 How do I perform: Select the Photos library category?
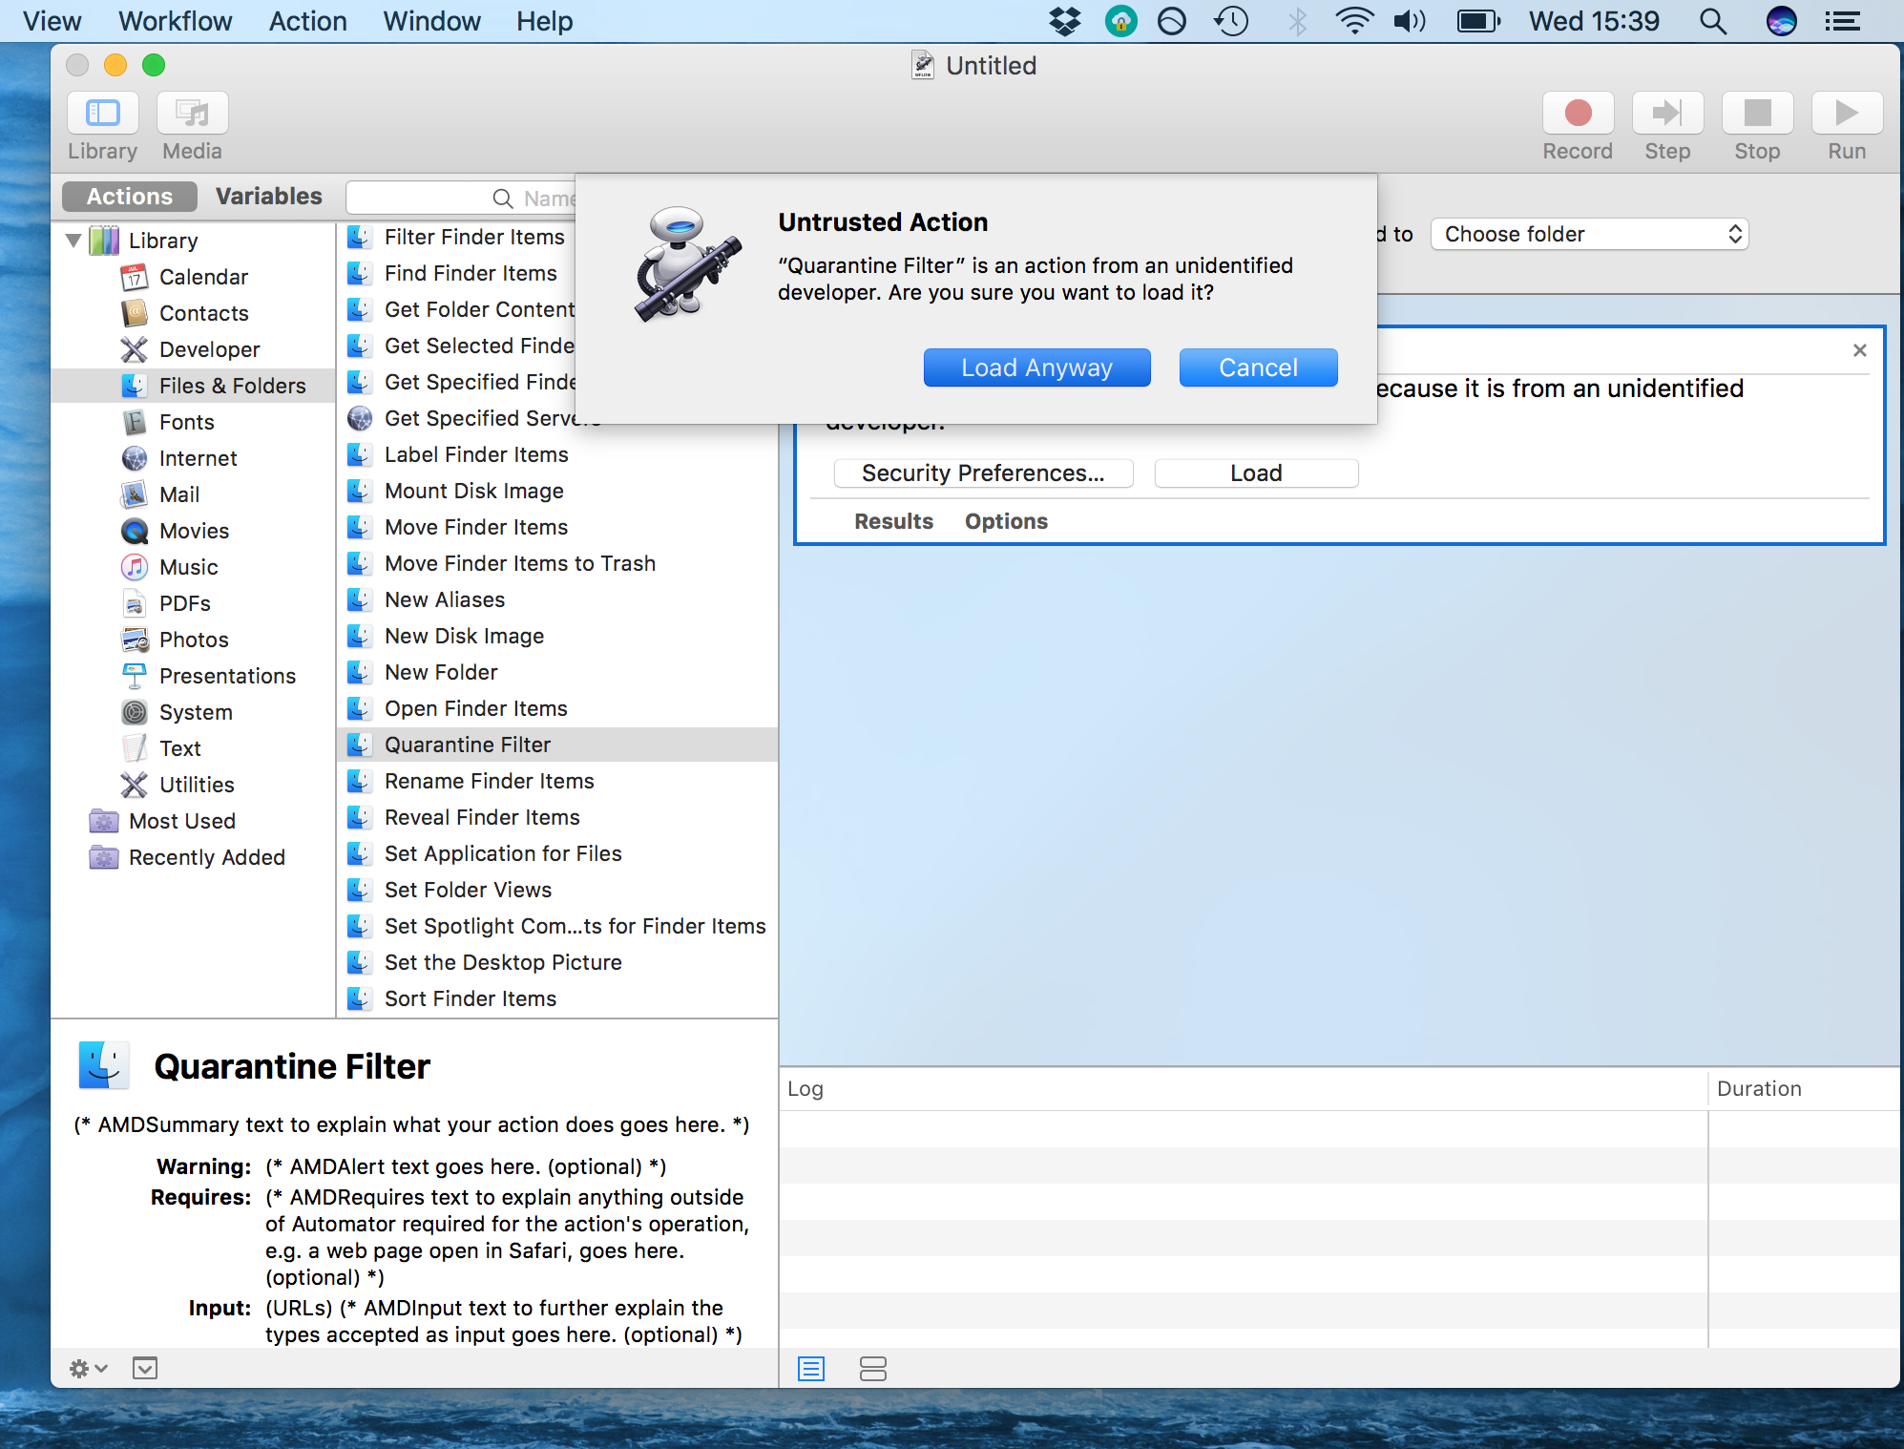(194, 640)
